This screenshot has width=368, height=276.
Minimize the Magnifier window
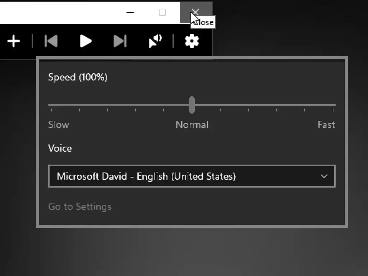tap(130, 13)
